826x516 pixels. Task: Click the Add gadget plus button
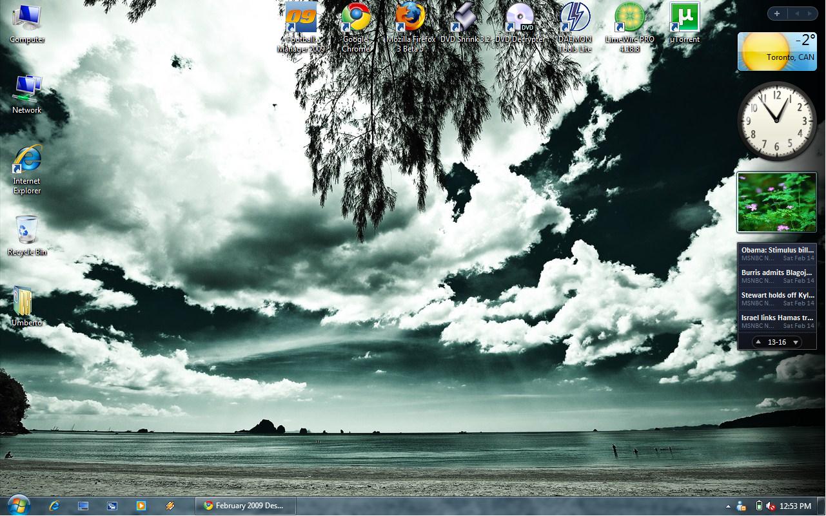click(x=777, y=14)
